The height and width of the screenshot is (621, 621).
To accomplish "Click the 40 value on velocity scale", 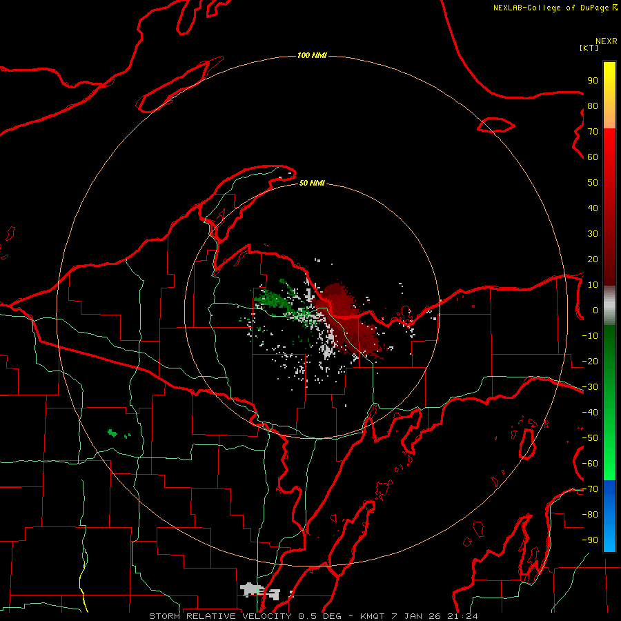I will point(593,208).
